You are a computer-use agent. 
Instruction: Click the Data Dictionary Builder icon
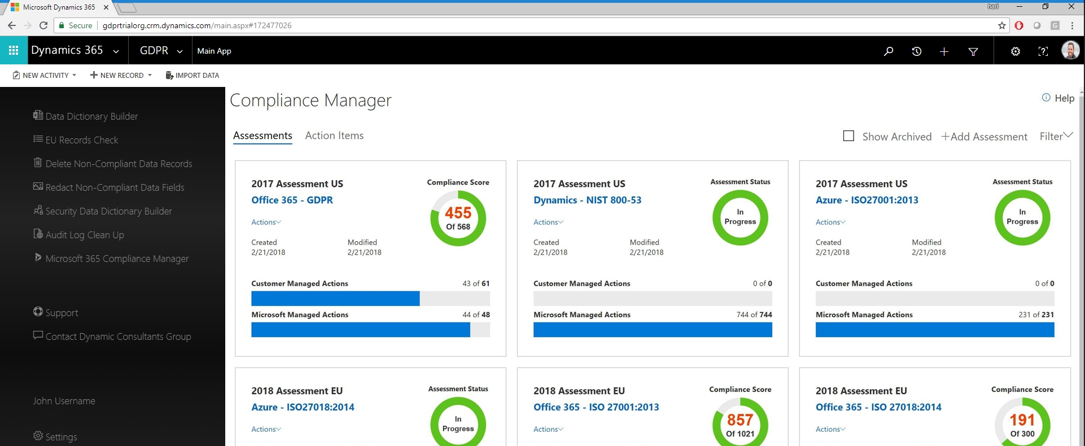[38, 115]
